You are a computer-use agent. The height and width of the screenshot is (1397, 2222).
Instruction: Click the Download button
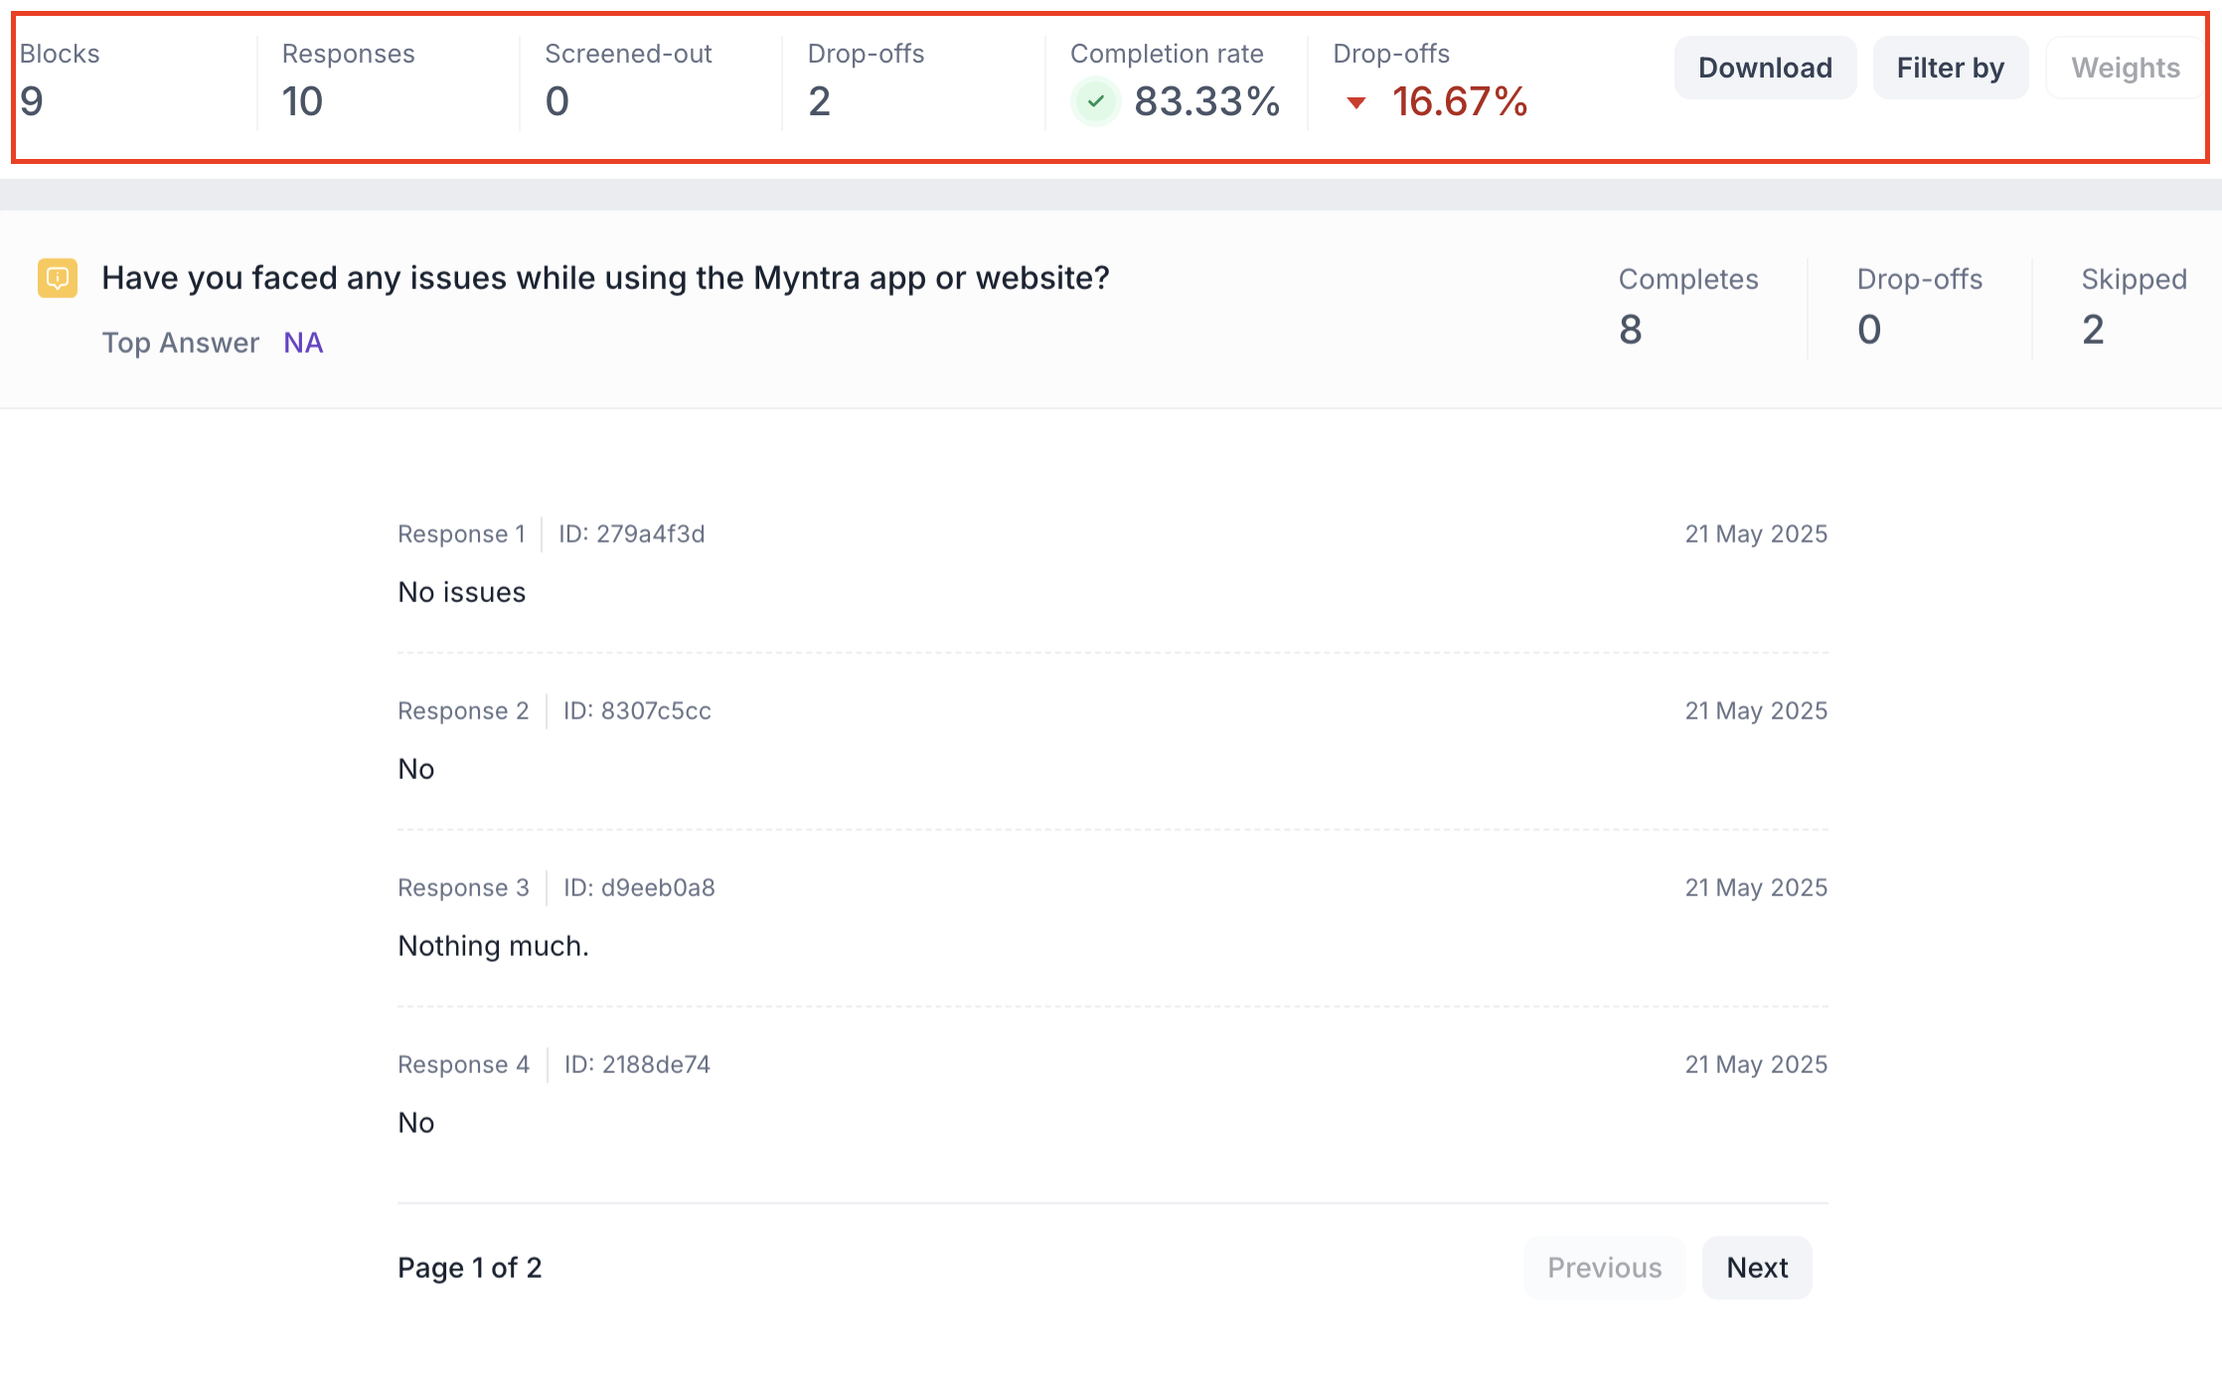(1765, 68)
